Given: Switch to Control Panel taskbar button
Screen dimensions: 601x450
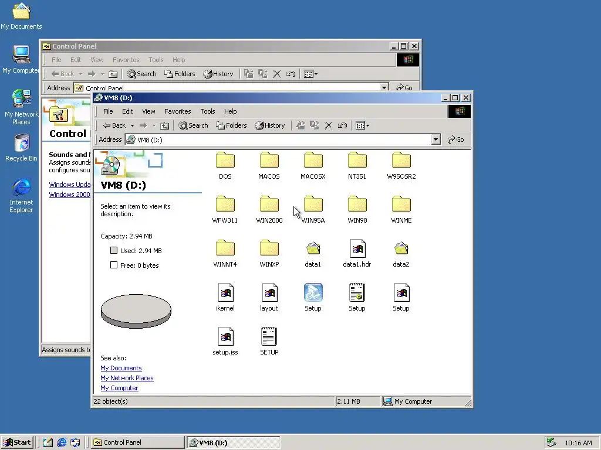Looking at the screenshot, I should (x=137, y=442).
